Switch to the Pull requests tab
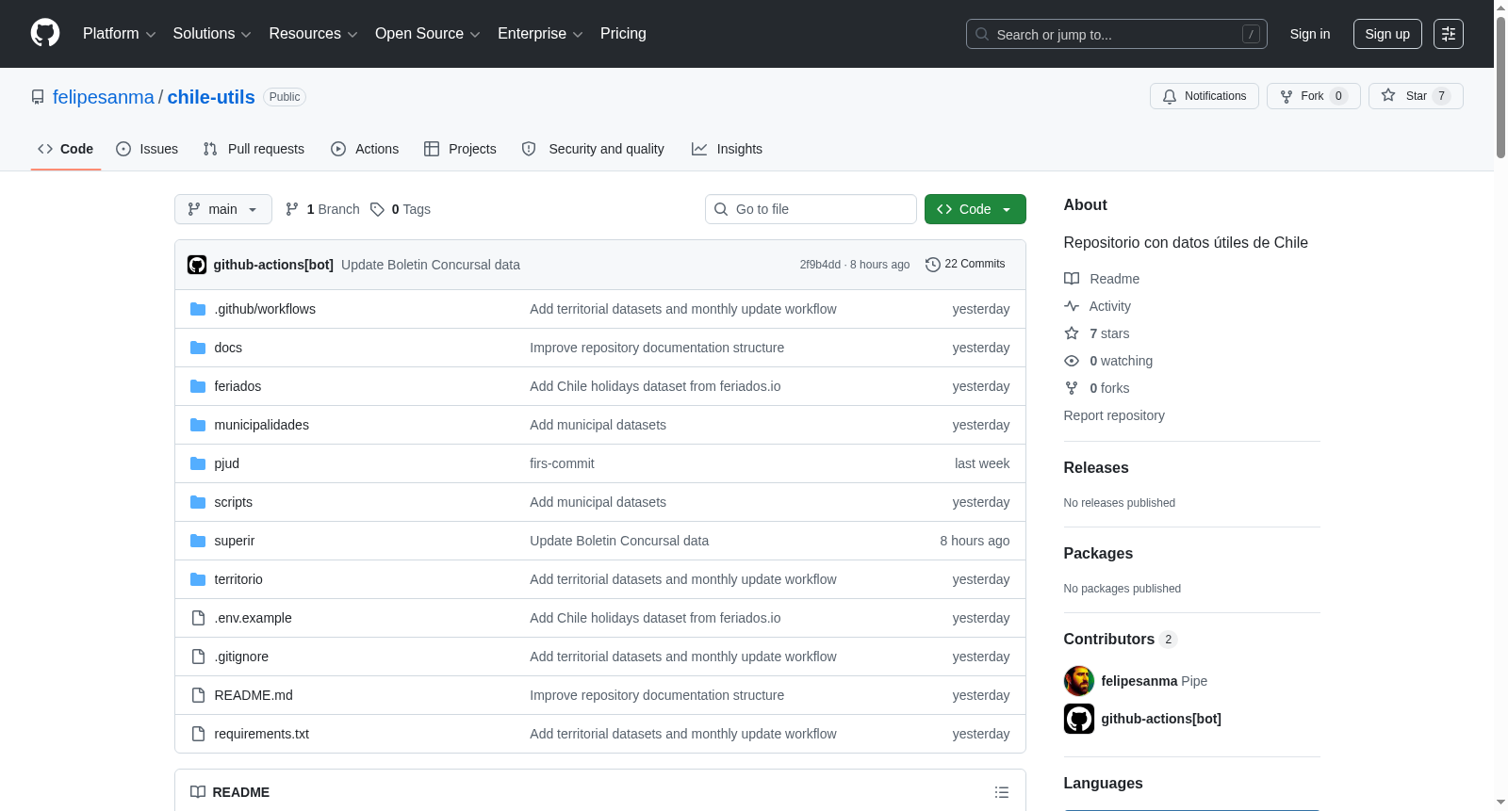Screen dimensions: 1508x811 (254, 149)
